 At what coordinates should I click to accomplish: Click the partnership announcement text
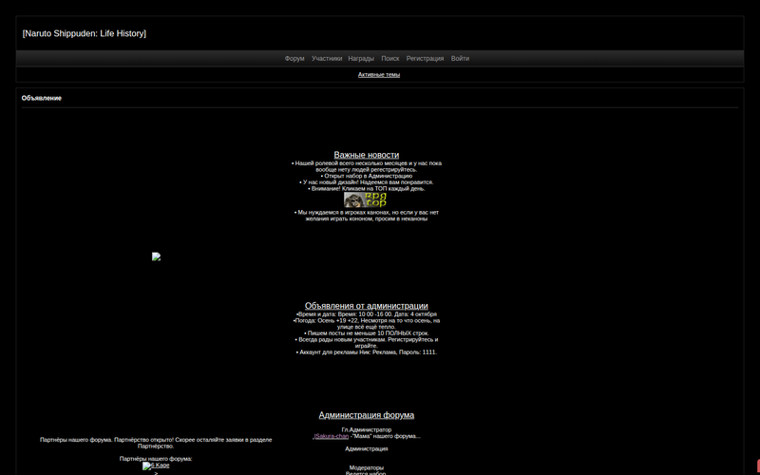click(x=156, y=443)
